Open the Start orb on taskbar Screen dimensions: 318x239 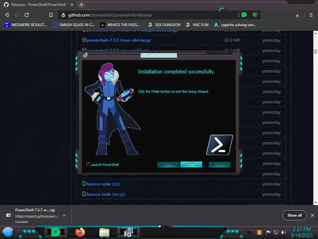[x=8, y=232]
